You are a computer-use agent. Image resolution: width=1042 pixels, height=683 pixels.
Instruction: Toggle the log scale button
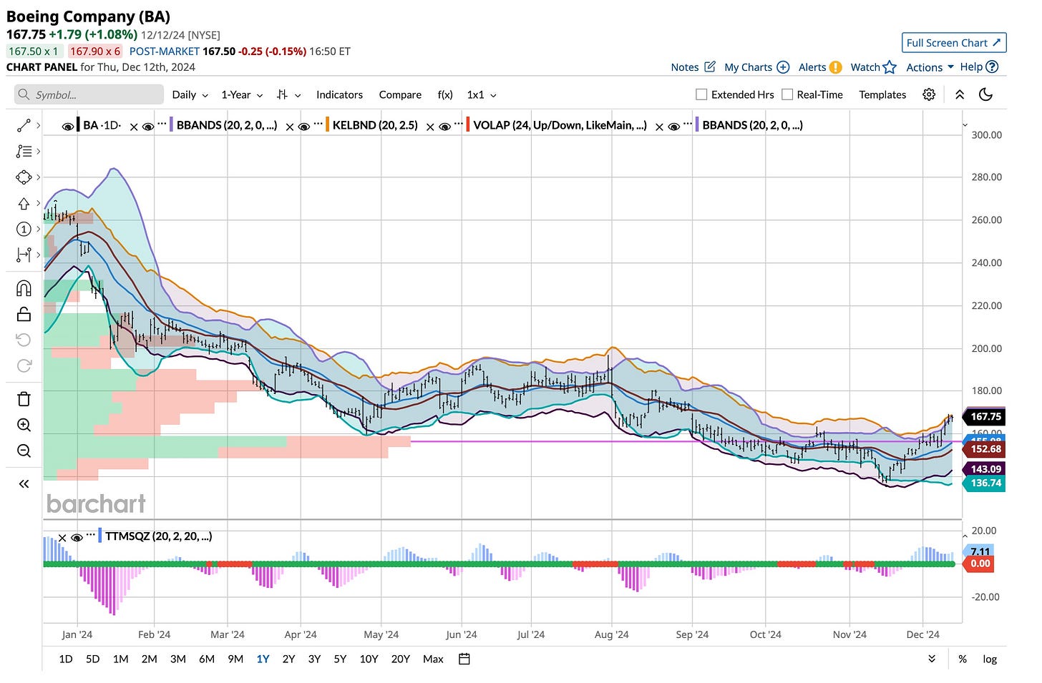(x=990, y=659)
